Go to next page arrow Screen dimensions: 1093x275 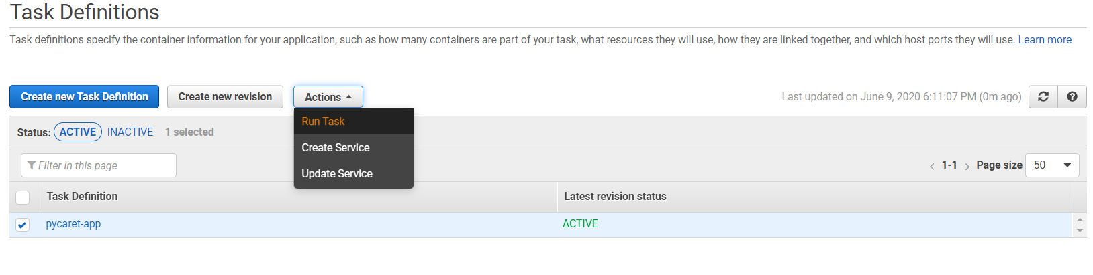coord(967,166)
